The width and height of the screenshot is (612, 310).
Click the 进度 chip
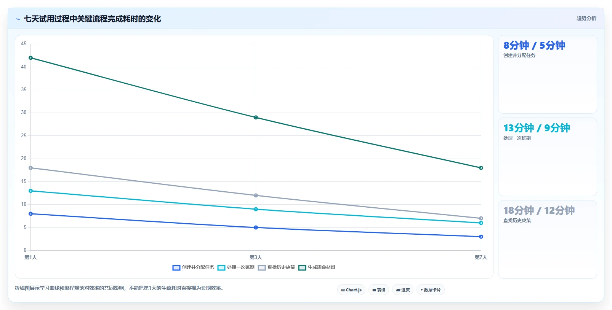pyautogui.click(x=403, y=290)
